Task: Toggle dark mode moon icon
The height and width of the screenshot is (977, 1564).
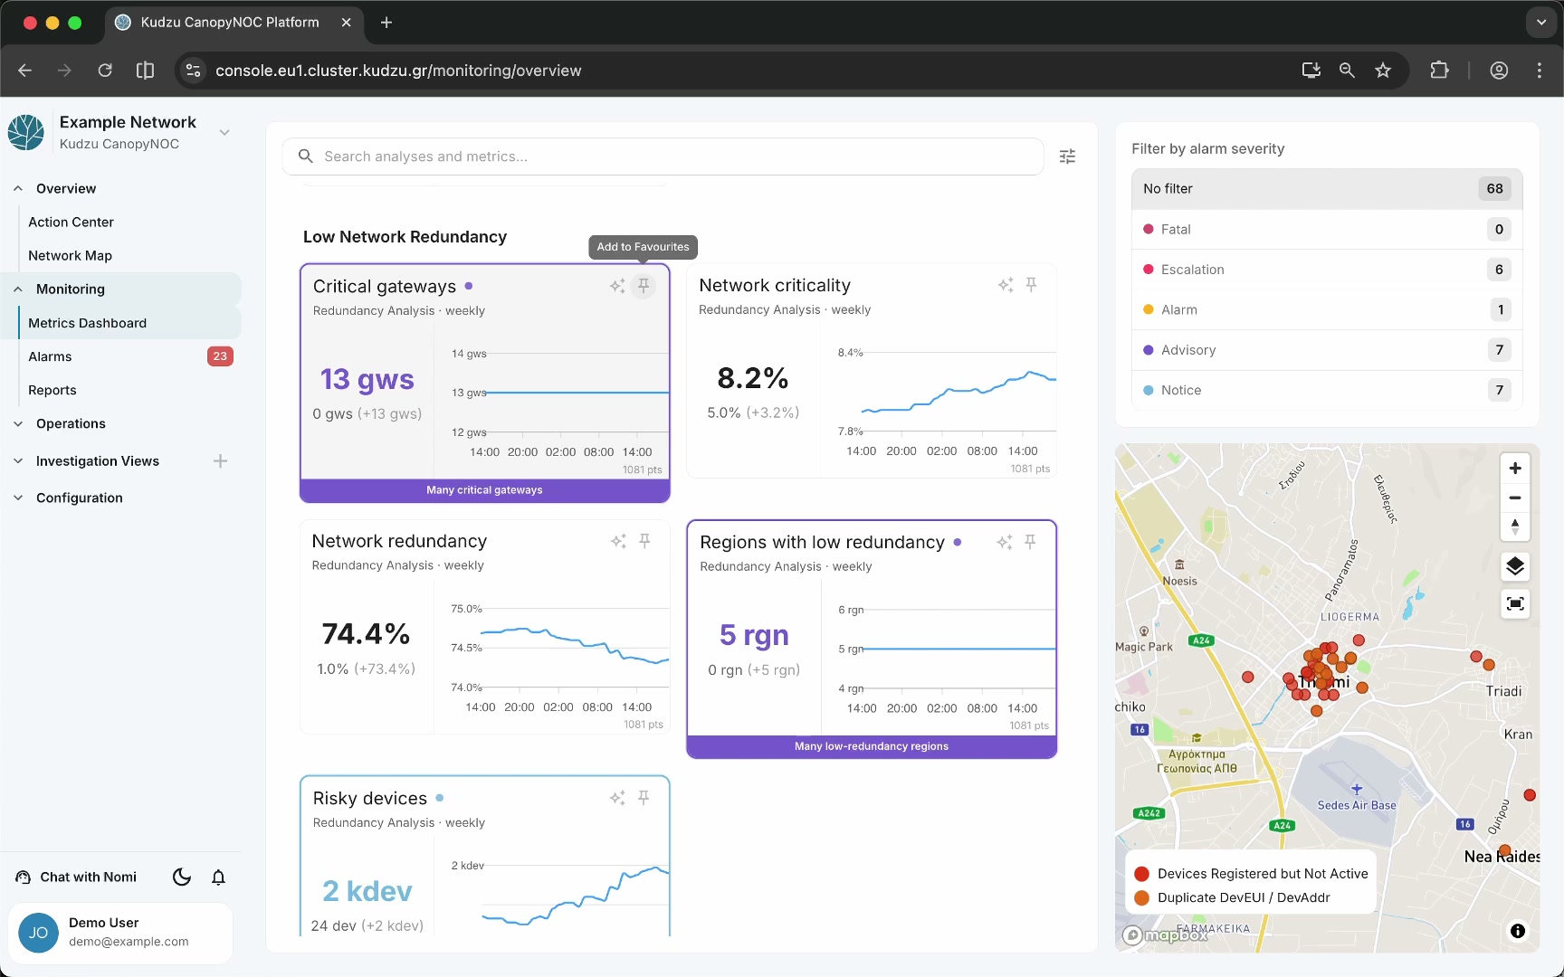Action: coord(182,877)
